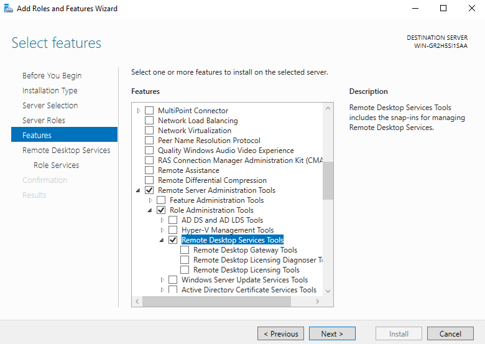Go to the Server Roles step
The image size is (485, 344).
coord(44,120)
